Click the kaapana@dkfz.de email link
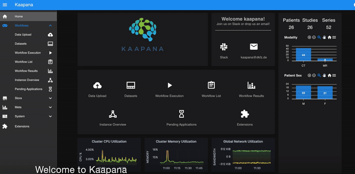The width and height of the screenshot is (355, 174). tap(253, 58)
